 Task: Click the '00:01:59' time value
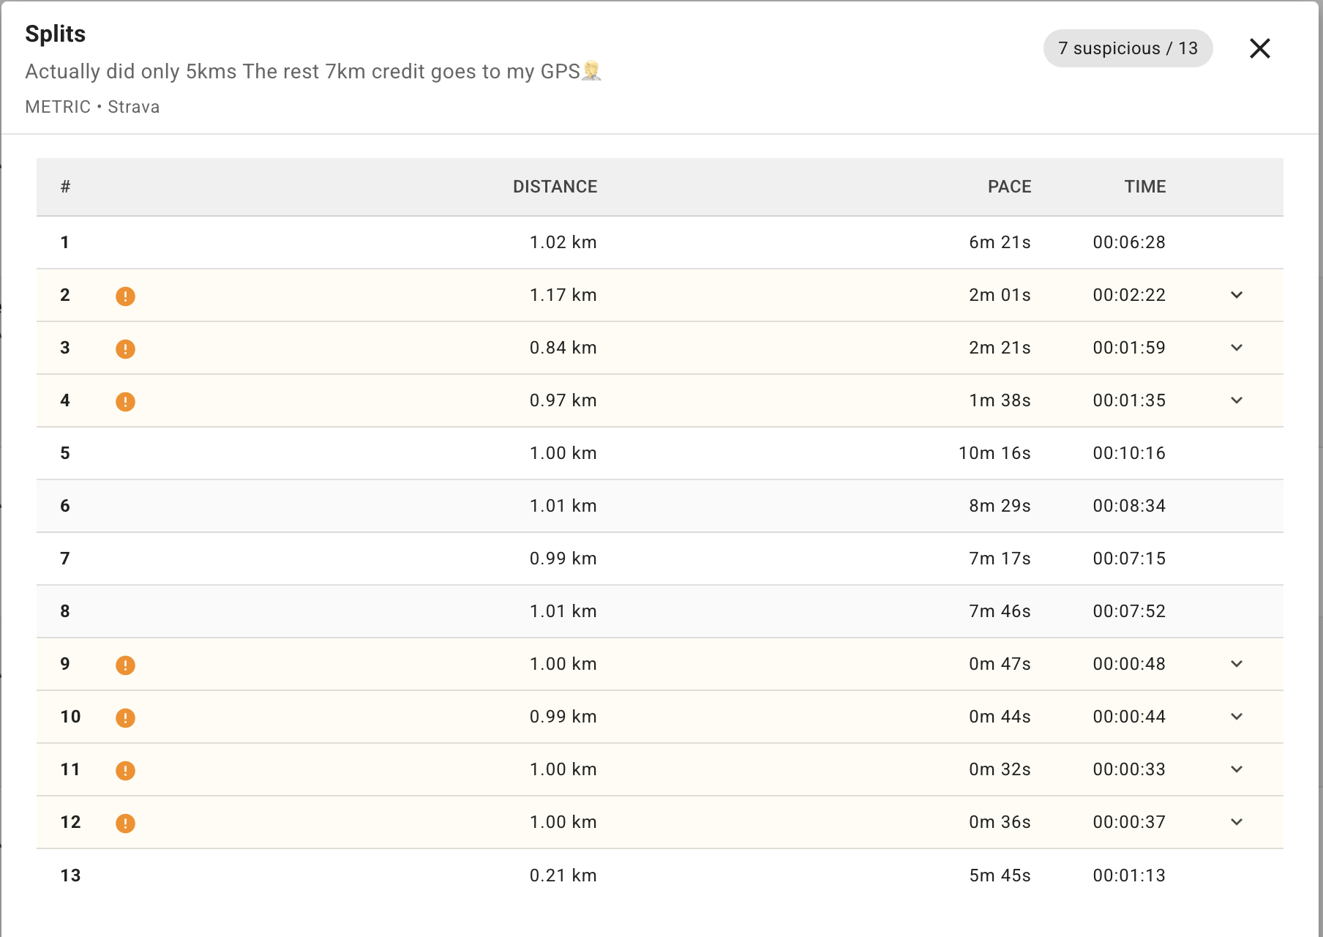point(1129,348)
